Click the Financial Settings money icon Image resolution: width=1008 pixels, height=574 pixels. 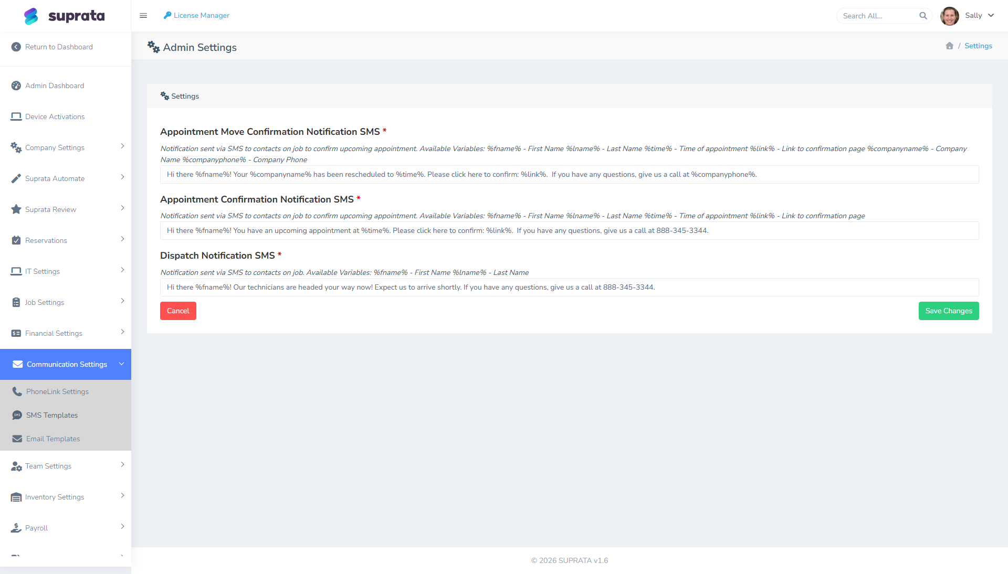[x=16, y=333]
